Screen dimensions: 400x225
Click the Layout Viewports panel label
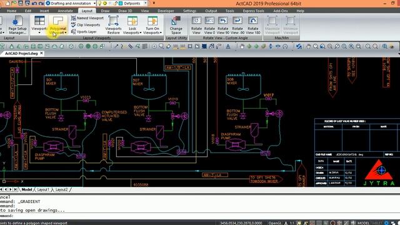coord(97,38)
